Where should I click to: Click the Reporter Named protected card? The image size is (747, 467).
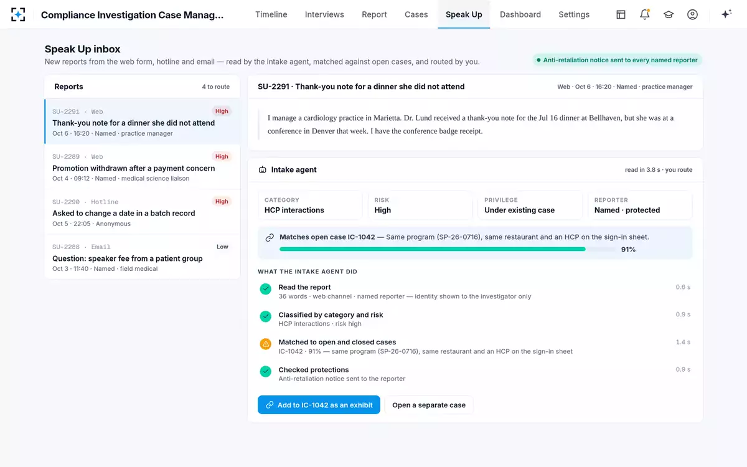[x=640, y=205]
